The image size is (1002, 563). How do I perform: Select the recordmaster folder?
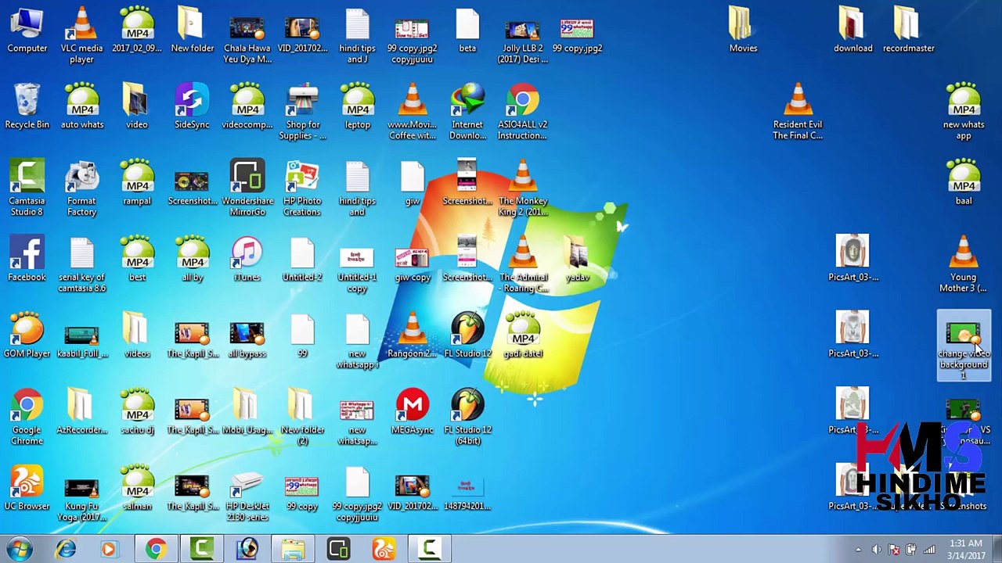point(908,30)
